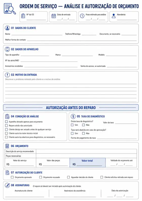Check 'Orçamento aprovado'
The image size is (142, 201).
(12, 177)
